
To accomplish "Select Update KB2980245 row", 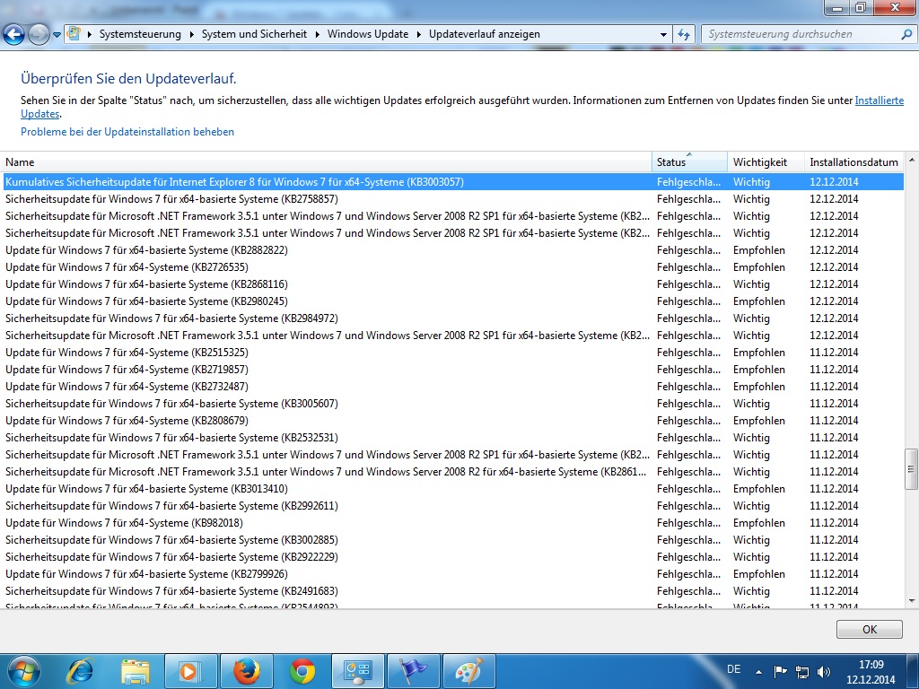I will (x=453, y=301).
